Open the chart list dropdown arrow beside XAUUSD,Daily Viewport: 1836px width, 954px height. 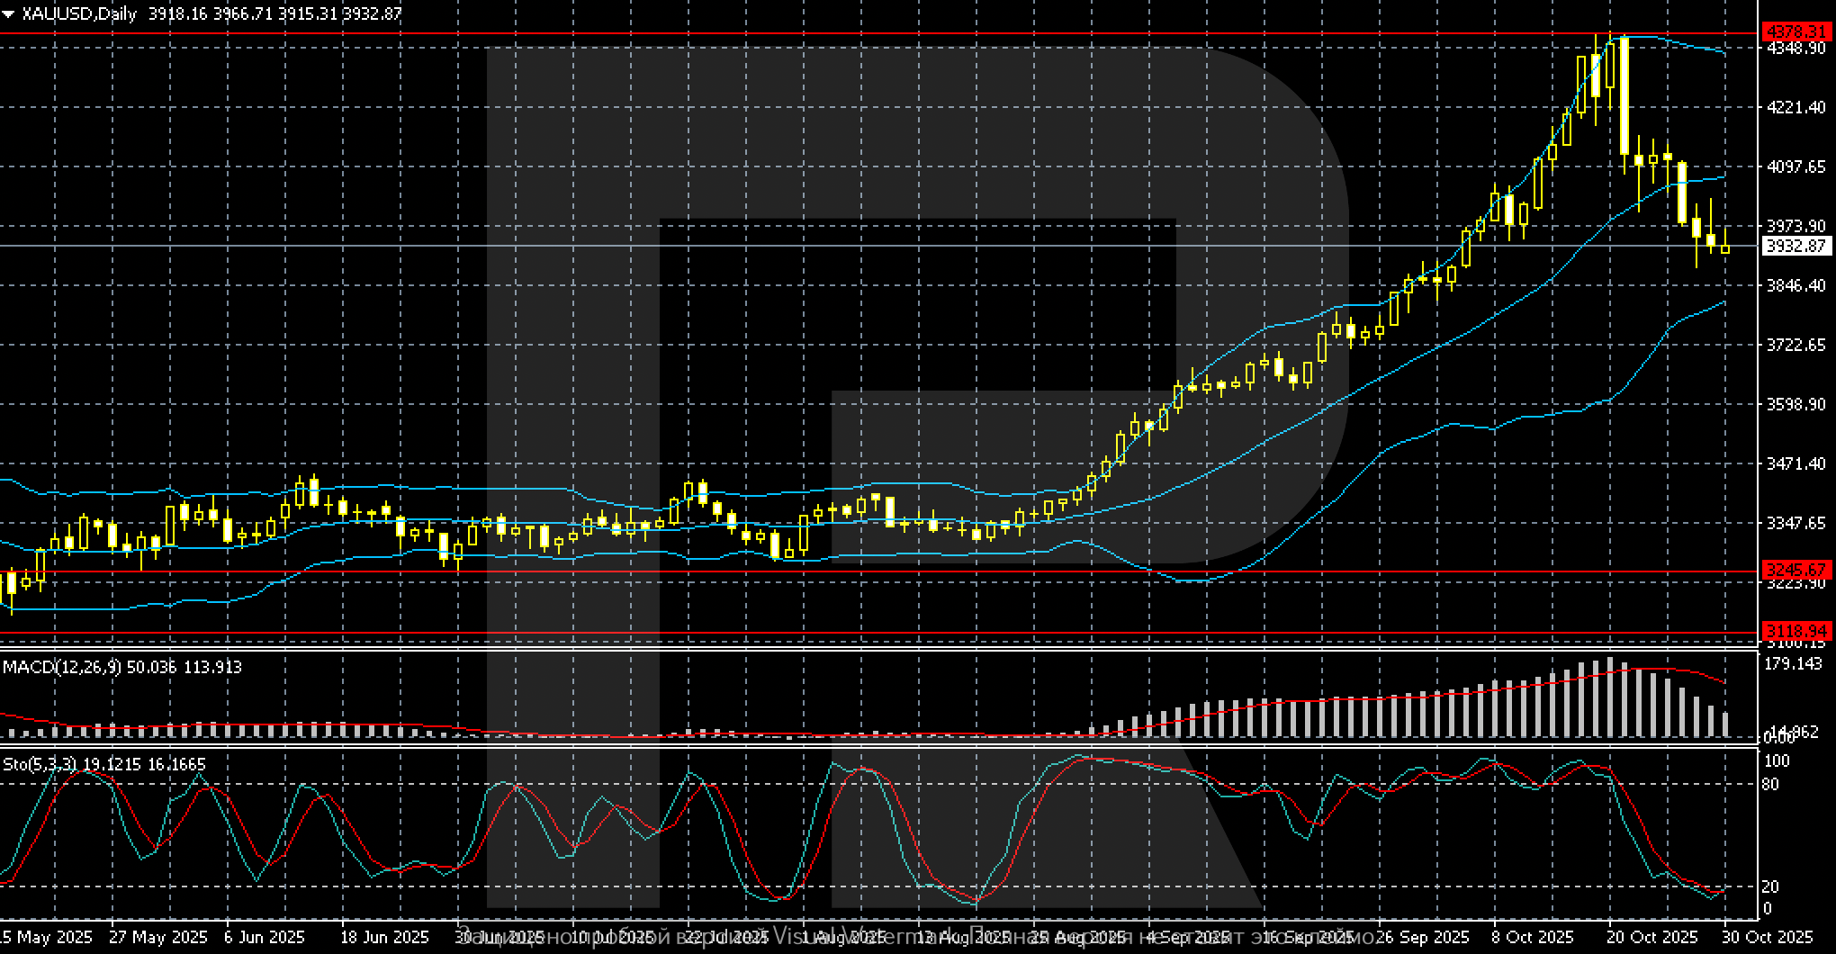point(10,13)
